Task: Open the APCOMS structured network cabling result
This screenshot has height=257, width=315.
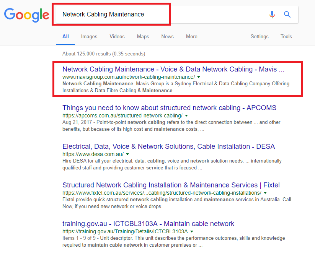Action: [x=169, y=108]
